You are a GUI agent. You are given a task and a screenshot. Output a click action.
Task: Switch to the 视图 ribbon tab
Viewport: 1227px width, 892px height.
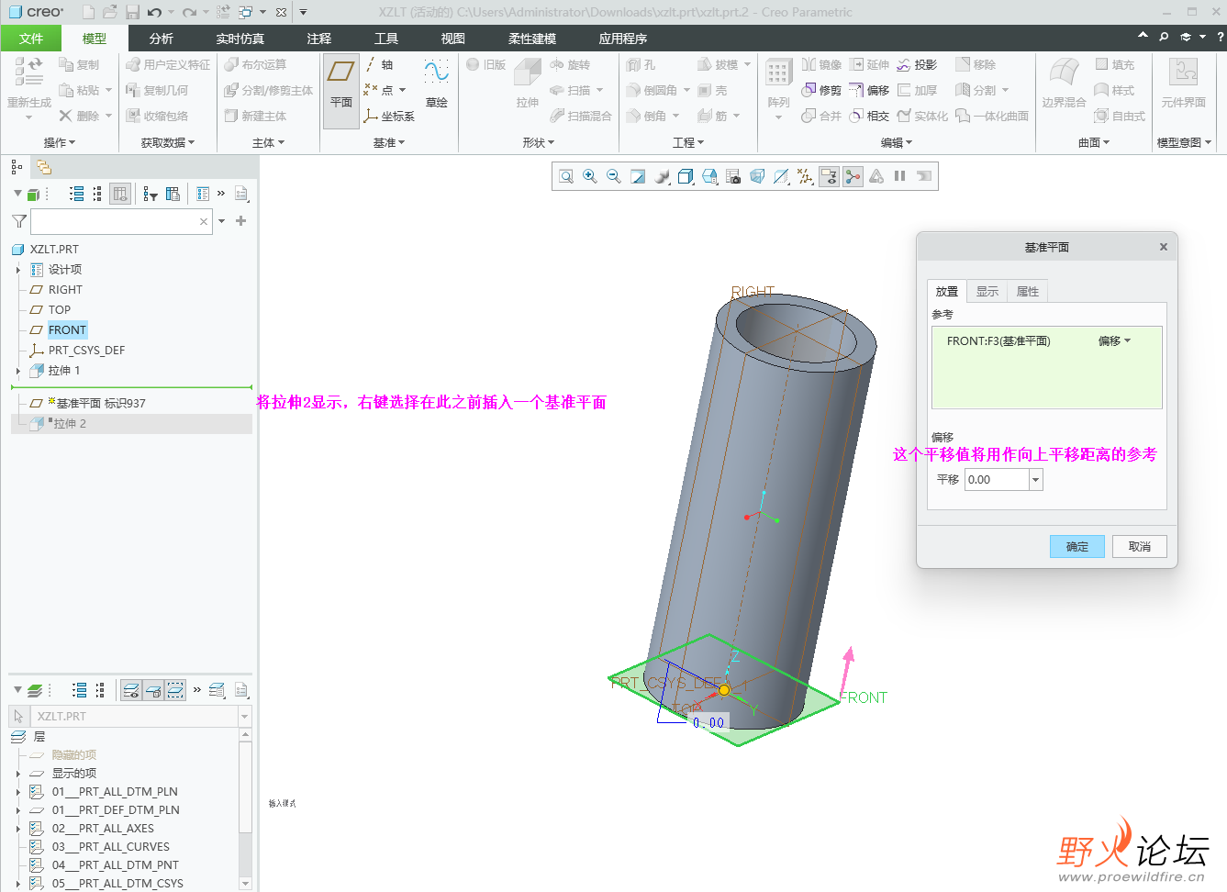click(x=453, y=39)
